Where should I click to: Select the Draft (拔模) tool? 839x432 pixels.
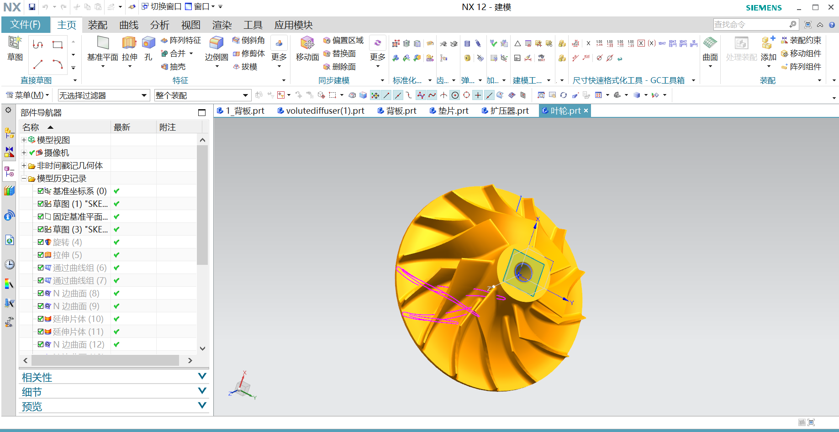[x=245, y=67]
